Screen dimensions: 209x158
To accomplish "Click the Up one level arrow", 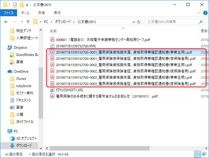I will (28, 22).
